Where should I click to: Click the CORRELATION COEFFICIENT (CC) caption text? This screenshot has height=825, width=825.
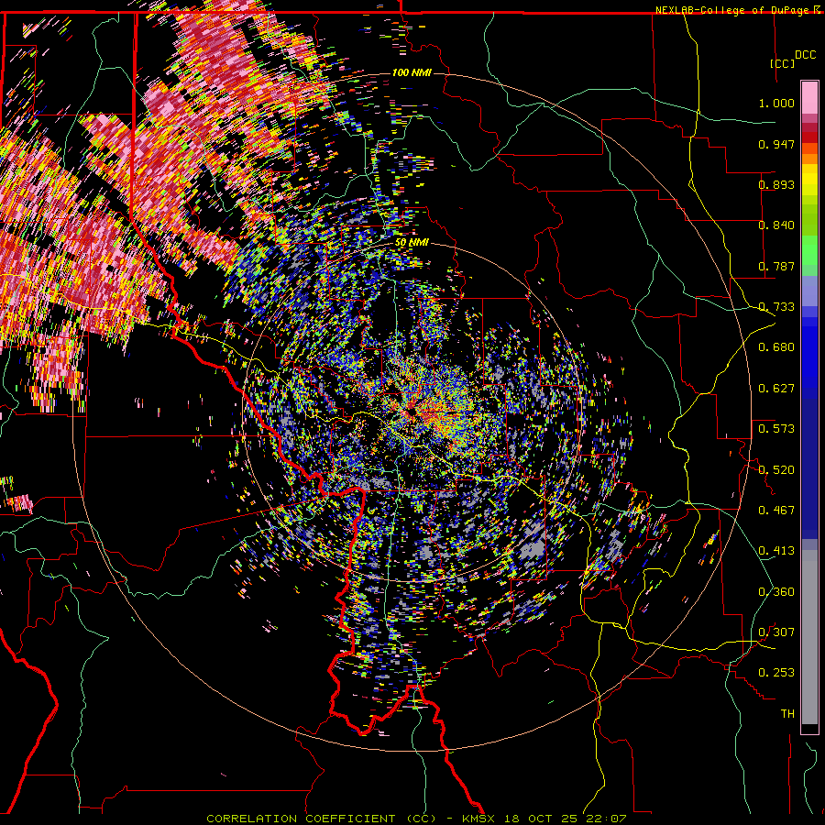pyautogui.click(x=321, y=819)
